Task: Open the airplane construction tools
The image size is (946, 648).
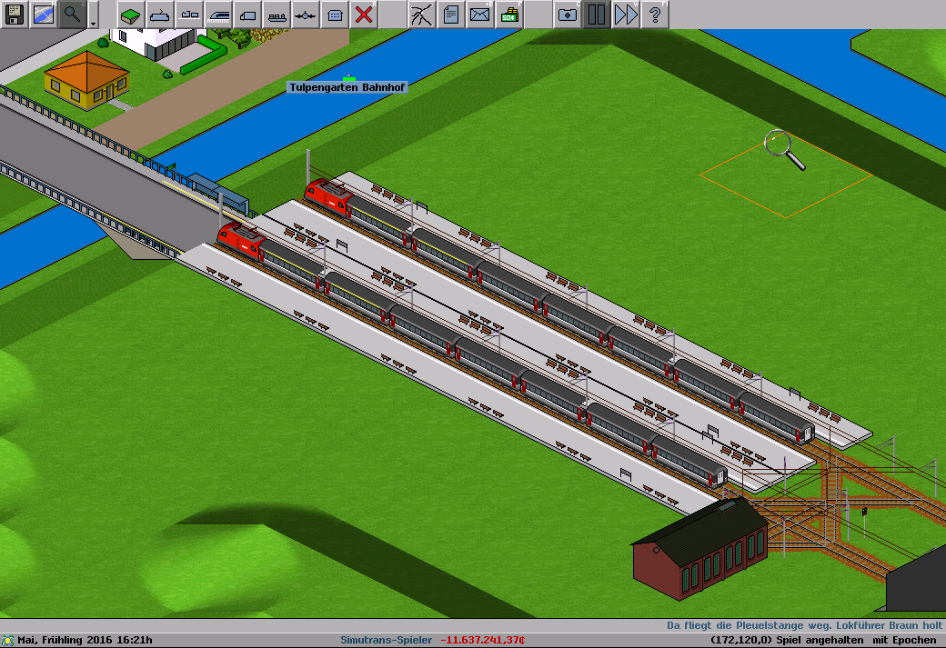Action: click(306, 14)
